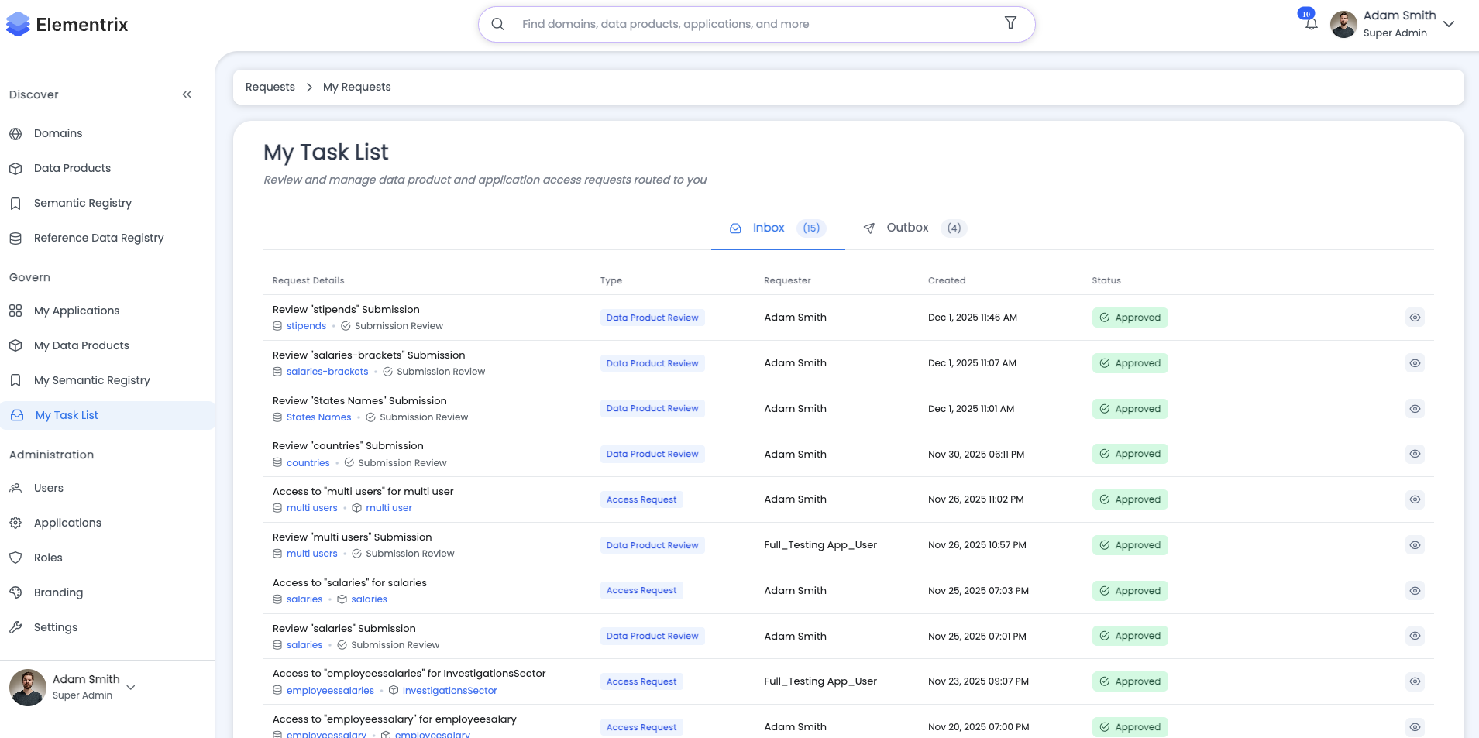The image size is (1479, 738).
Task: Open the States Names data product link
Action: (x=318, y=417)
